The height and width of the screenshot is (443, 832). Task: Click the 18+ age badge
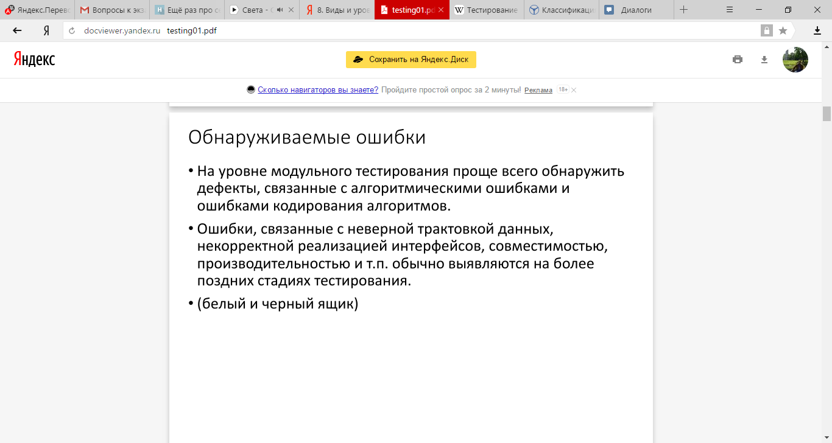[563, 90]
